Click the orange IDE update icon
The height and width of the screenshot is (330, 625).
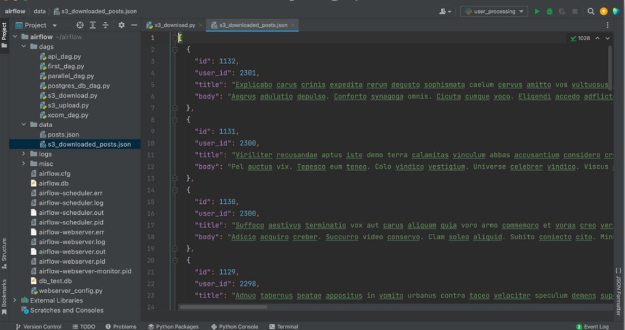603,11
